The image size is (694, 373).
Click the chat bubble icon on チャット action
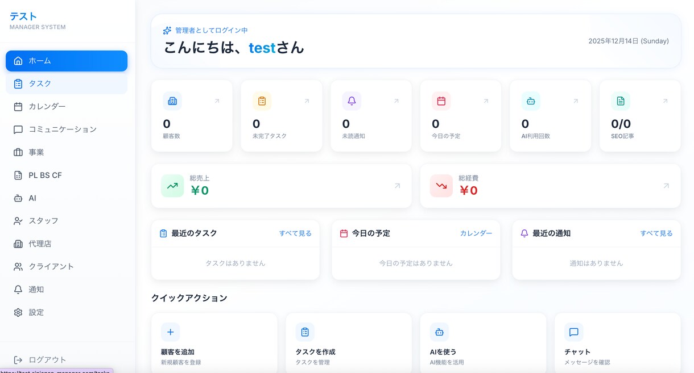click(x=573, y=332)
